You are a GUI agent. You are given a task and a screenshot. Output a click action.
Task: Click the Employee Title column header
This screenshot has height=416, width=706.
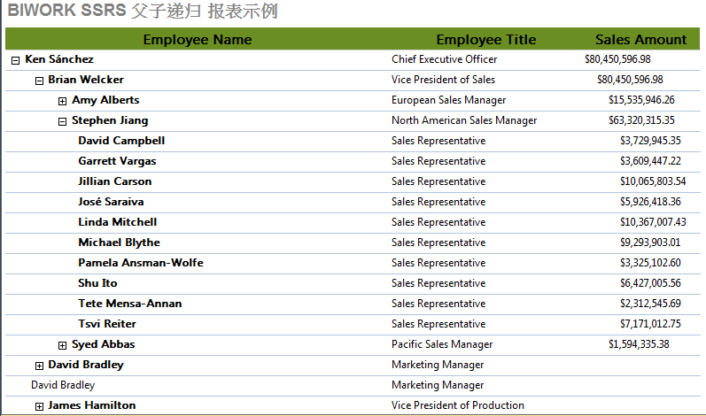485,40
